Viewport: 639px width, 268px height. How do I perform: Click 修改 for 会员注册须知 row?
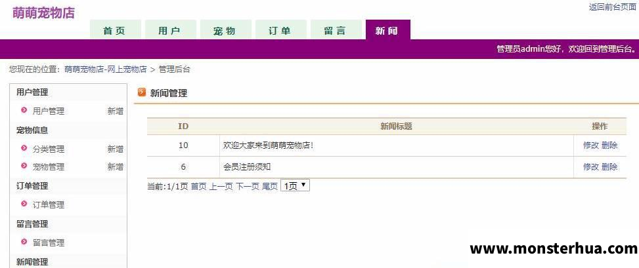(x=591, y=166)
